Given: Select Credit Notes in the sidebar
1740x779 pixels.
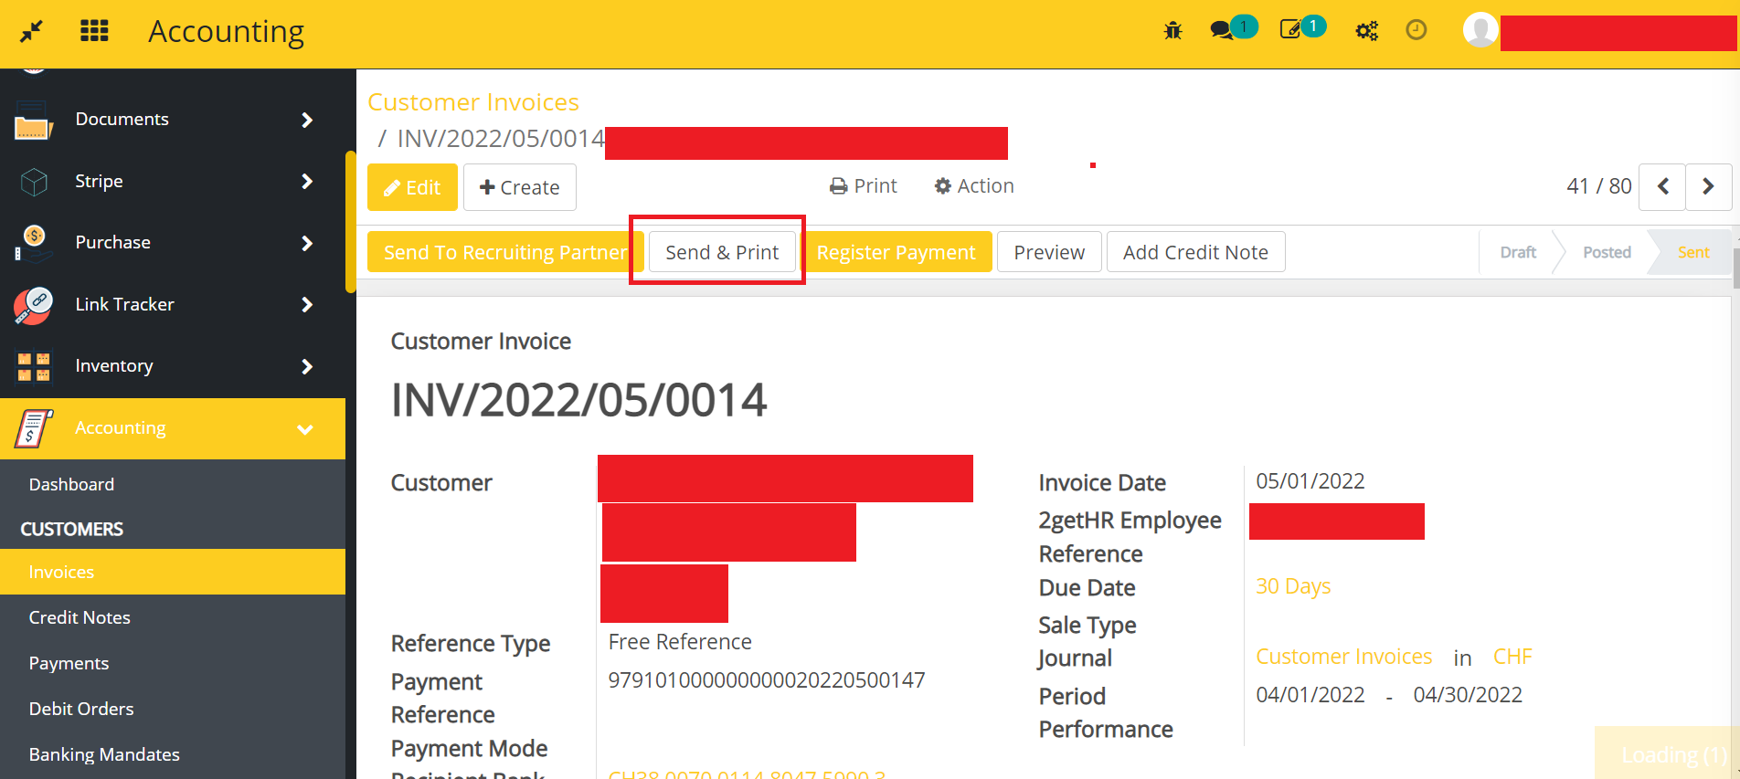Looking at the screenshot, I should point(80,617).
